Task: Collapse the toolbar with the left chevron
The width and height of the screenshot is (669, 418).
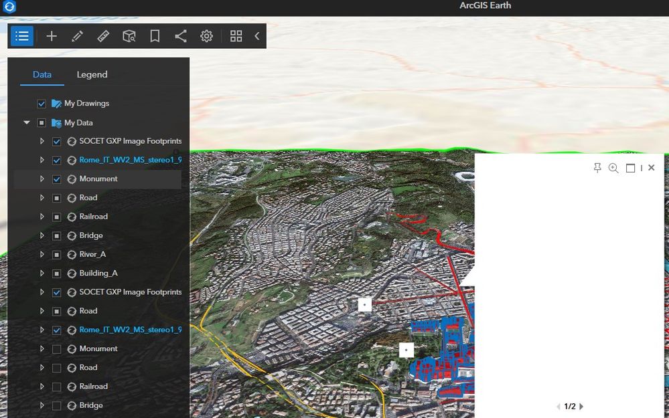Action: (x=257, y=36)
